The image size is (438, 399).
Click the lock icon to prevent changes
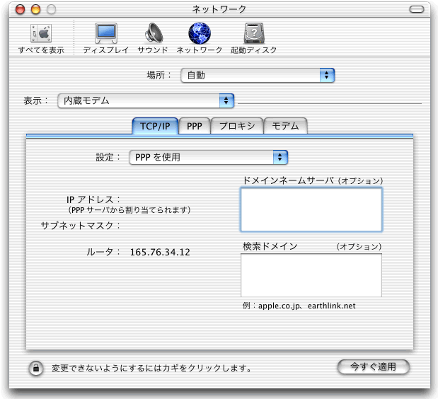[36, 368]
